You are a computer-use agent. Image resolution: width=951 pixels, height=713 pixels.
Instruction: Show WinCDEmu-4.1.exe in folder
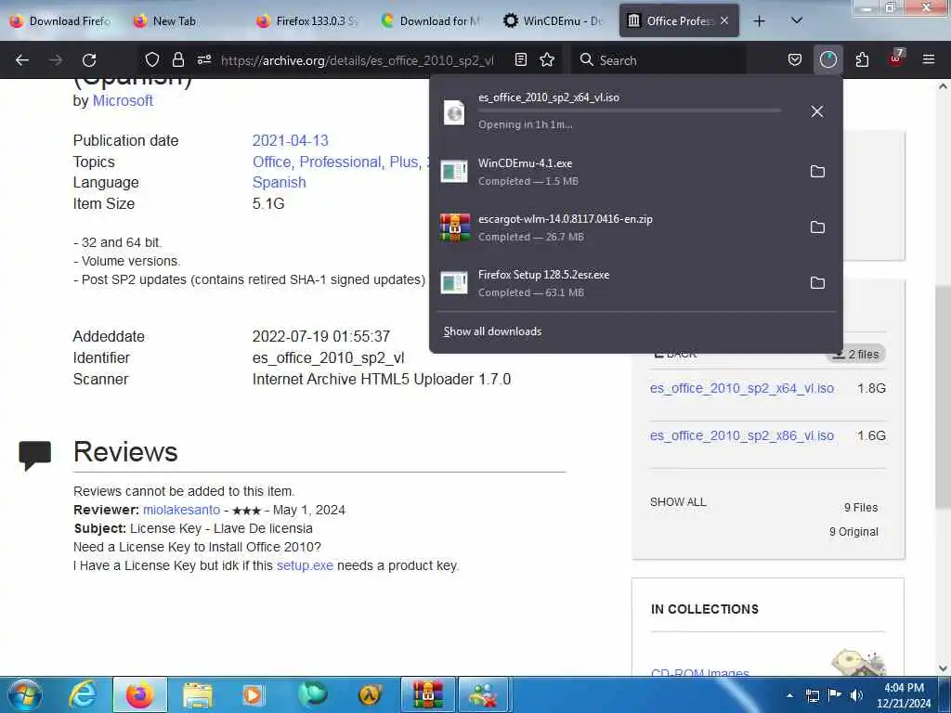[x=817, y=172]
